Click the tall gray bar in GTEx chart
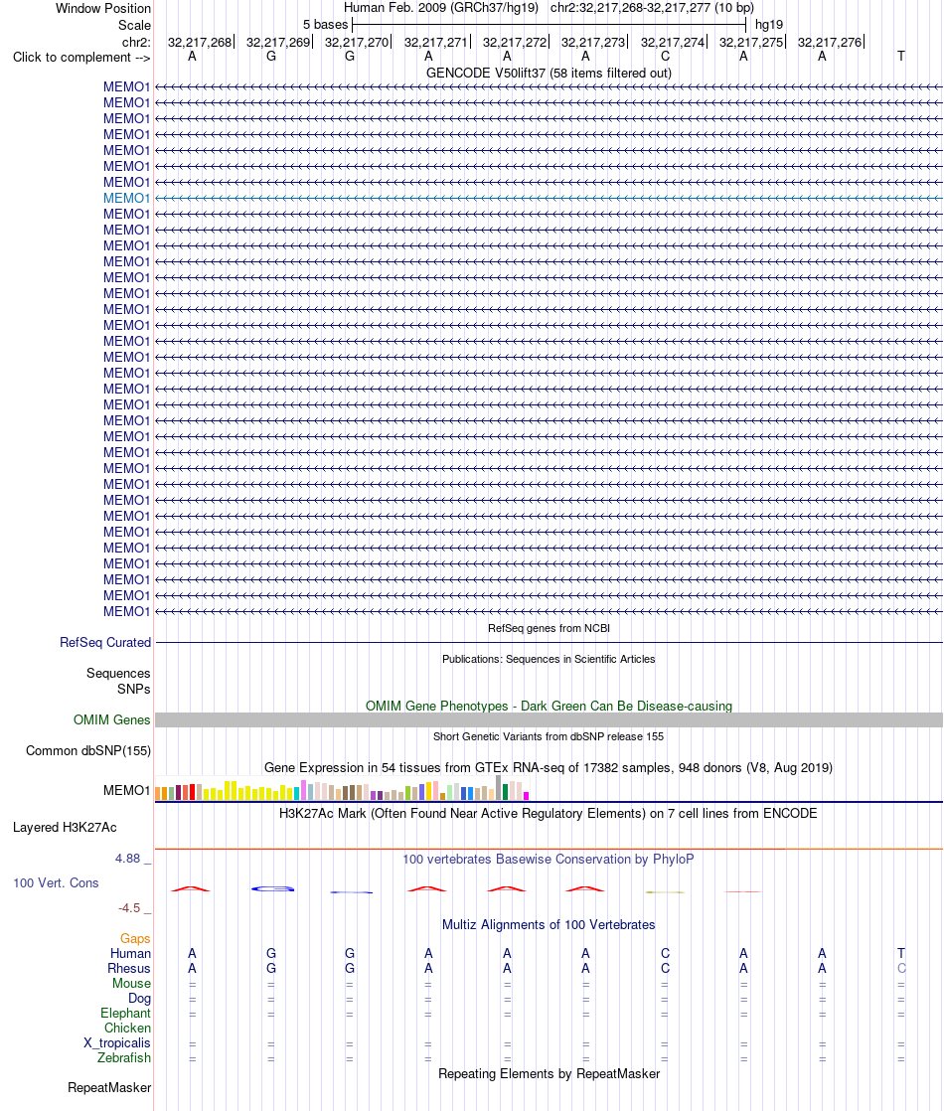The height and width of the screenshot is (1111, 944). (498, 788)
